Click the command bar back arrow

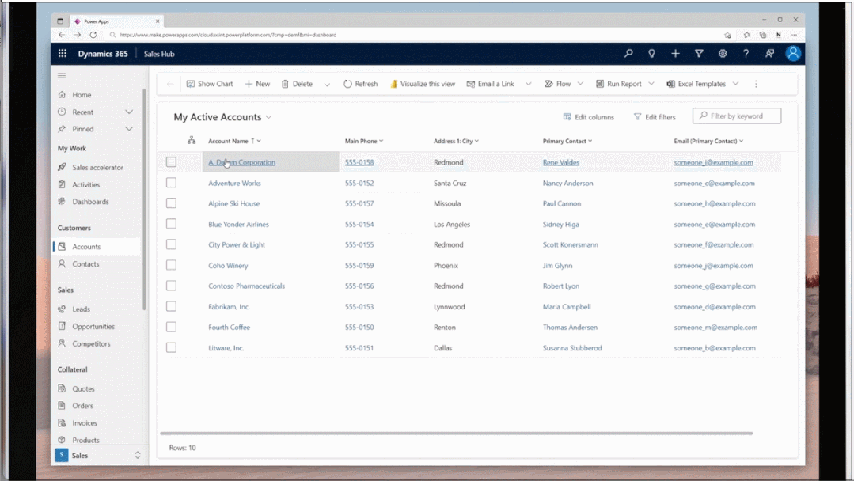pyautogui.click(x=170, y=84)
